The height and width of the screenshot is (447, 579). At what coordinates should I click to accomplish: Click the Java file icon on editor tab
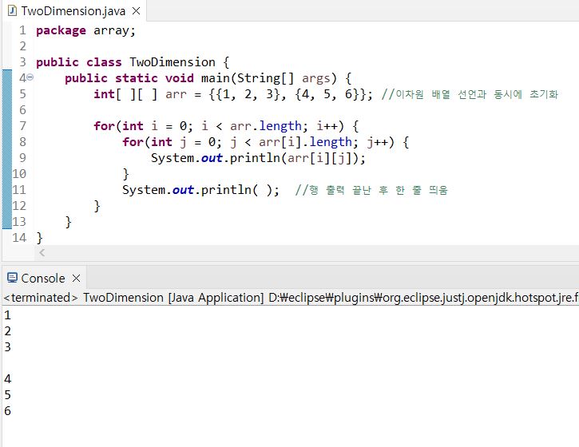click(x=12, y=11)
